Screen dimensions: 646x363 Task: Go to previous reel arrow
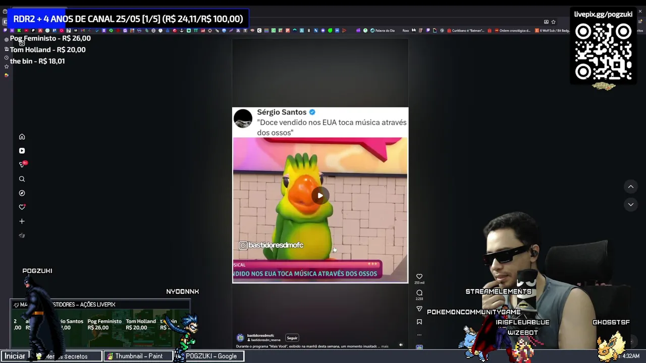(630, 187)
